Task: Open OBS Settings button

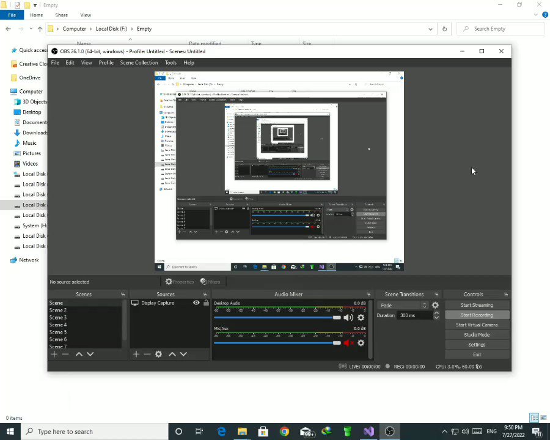Action: 477,344
